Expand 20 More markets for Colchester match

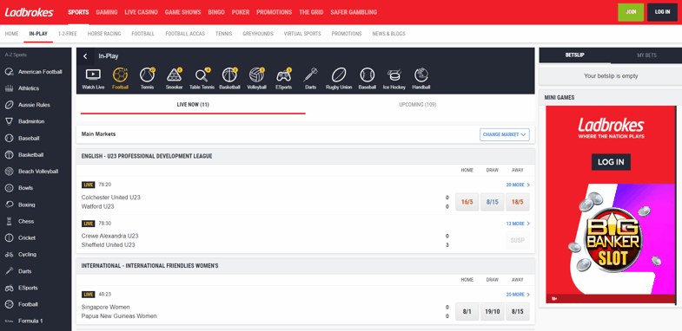pyautogui.click(x=518, y=185)
